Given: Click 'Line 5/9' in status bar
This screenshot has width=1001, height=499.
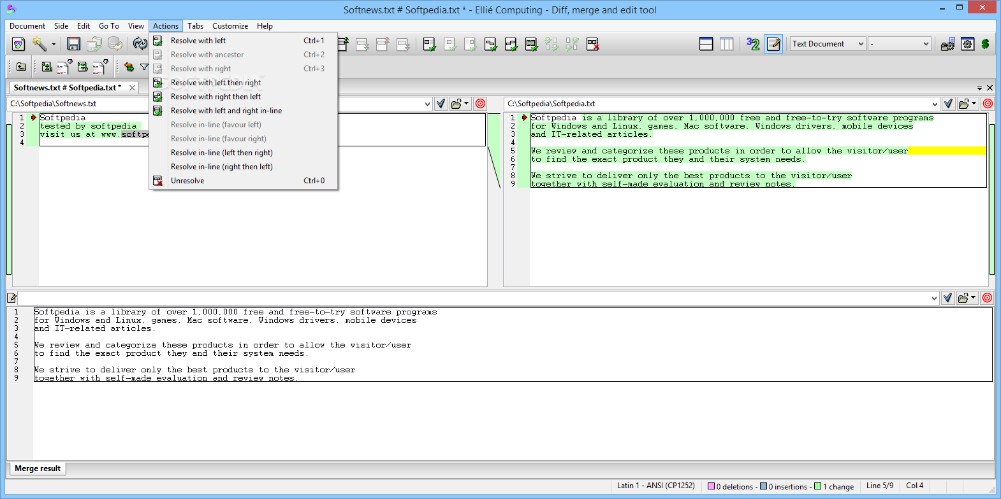Looking at the screenshot, I should 880,486.
